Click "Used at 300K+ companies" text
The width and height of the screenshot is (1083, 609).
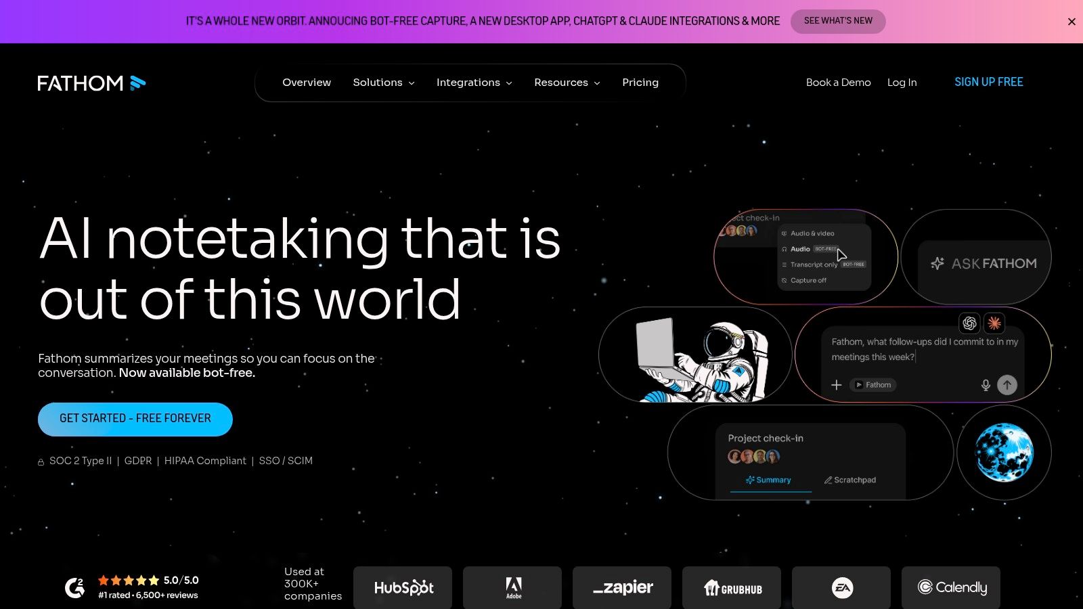point(313,584)
